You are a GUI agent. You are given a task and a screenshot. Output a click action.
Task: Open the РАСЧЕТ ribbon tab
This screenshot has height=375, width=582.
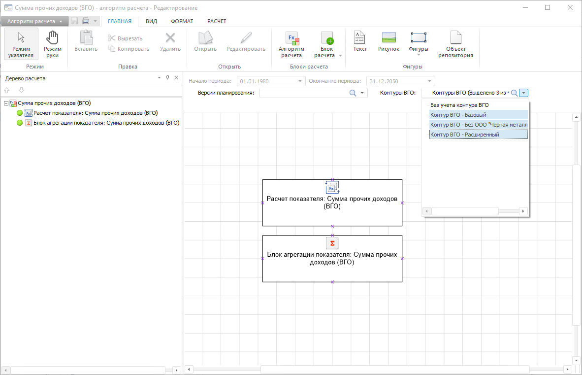217,21
